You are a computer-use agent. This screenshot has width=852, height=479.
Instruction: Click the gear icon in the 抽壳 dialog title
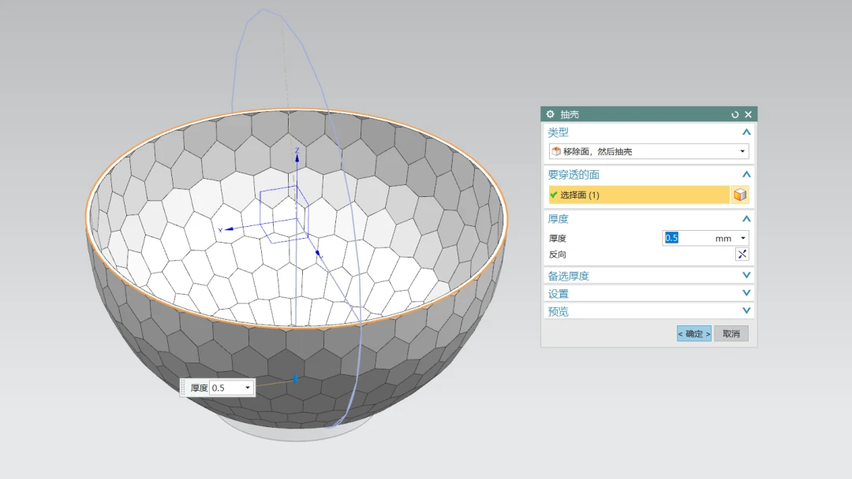click(x=551, y=114)
